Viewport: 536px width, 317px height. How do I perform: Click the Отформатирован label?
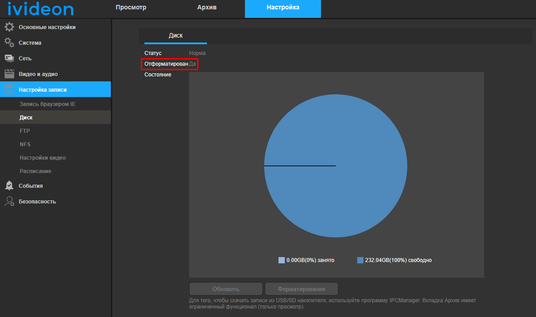(x=166, y=64)
